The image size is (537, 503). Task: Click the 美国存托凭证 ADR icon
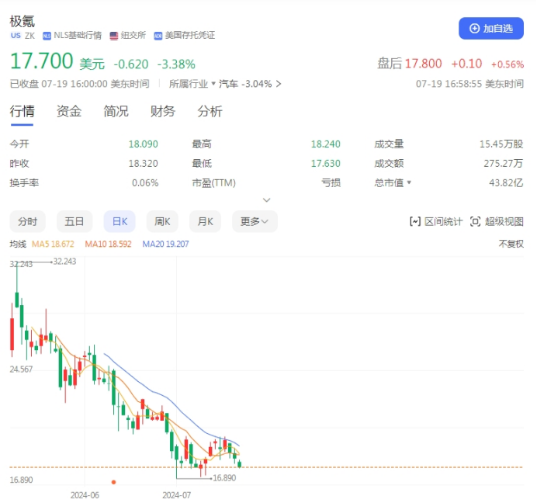point(158,36)
